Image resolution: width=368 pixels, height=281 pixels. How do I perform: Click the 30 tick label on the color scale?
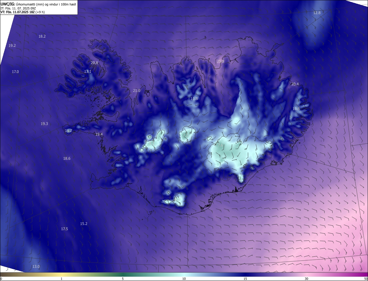[x=306, y=279]
